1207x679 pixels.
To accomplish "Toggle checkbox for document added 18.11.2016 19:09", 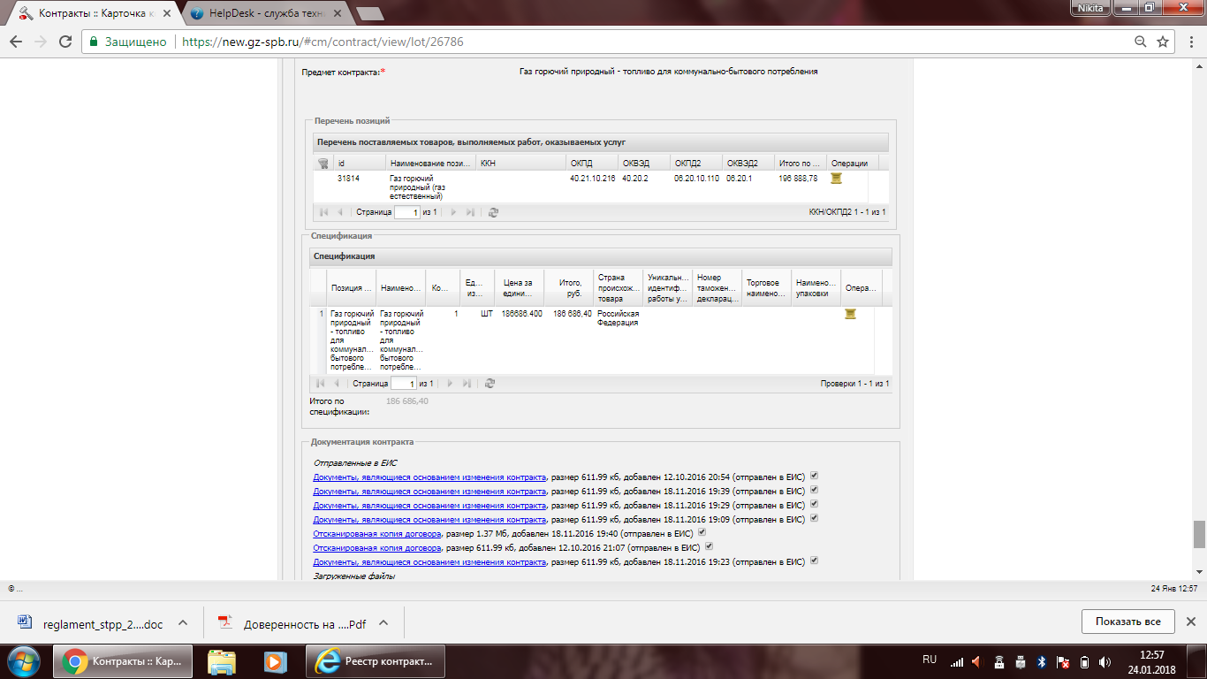I will pos(814,518).
